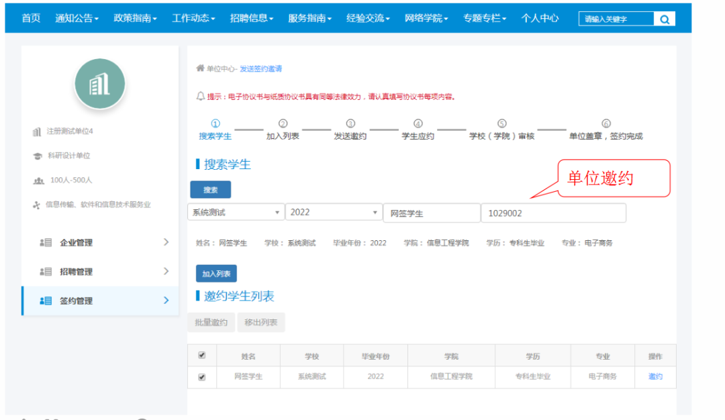Click step 6 circle 单位盖章,签约完成

(606, 123)
